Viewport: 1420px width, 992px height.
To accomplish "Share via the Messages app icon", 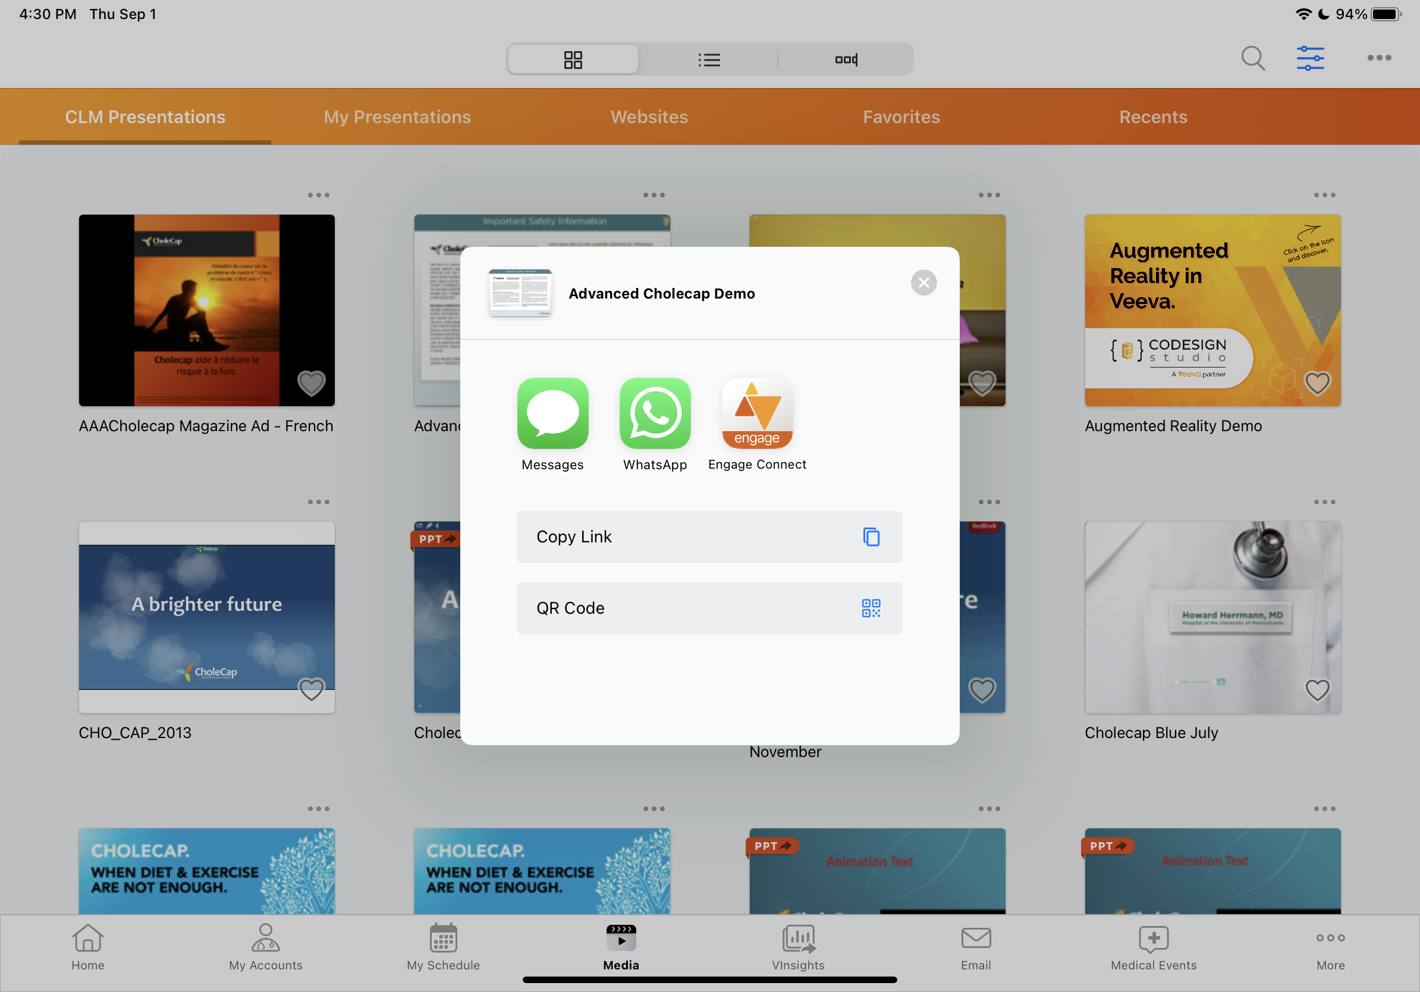I will tap(552, 413).
